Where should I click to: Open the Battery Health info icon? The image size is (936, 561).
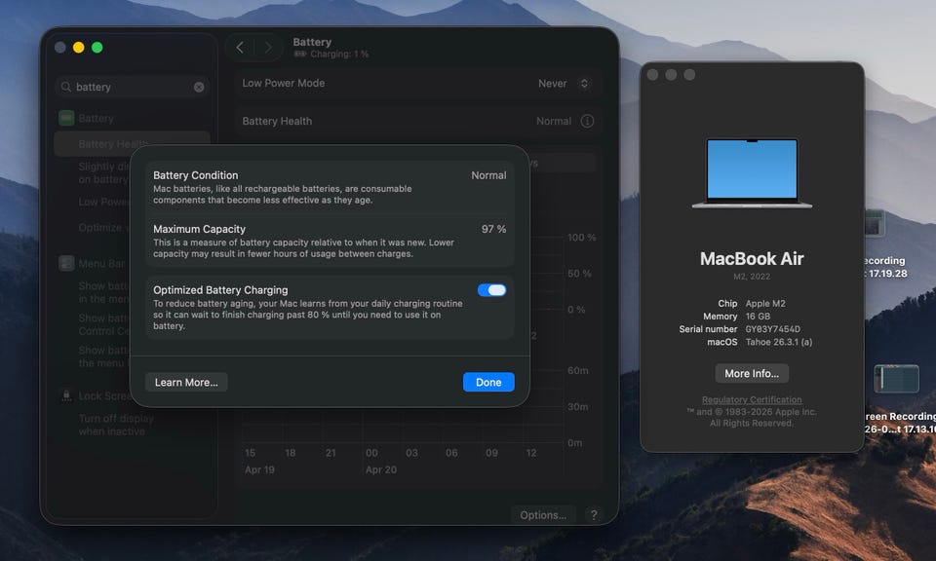click(587, 122)
